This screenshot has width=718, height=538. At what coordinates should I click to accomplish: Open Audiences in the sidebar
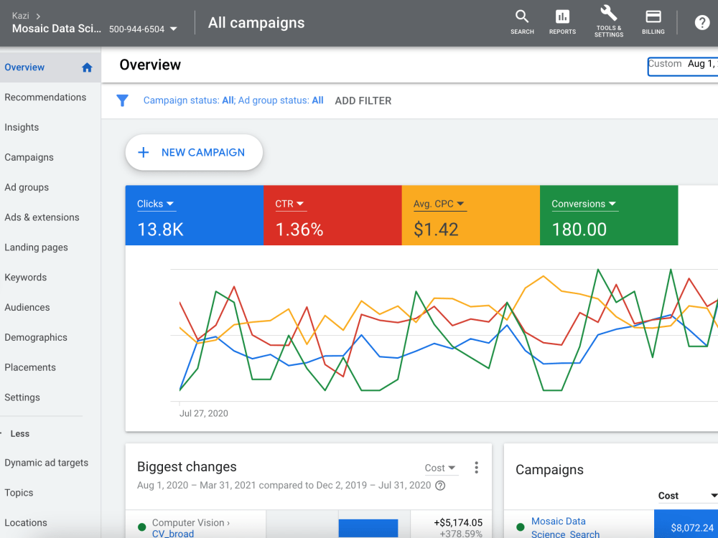click(x=27, y=308)
